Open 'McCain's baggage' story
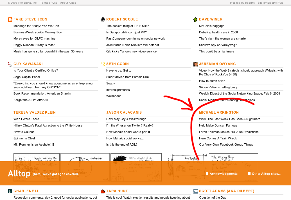The height and width of the screenshot is (200, 291). 211,26
